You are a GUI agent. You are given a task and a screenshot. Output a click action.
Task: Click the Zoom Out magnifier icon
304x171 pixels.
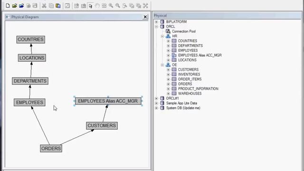click(118, 6)
